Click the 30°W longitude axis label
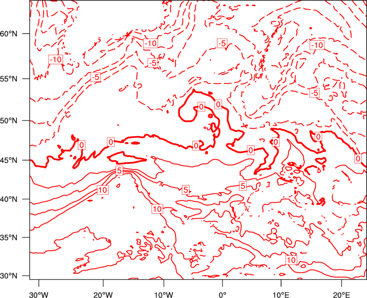This screenshot has width=367, height=298. click(39, 295)
